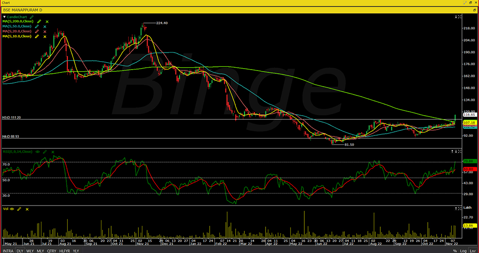Viewport: 479px width, 253px height.
Task: Click the MA(S,50.0,Close) legend label
Action: pyautogui.click(x=18, y=27)
